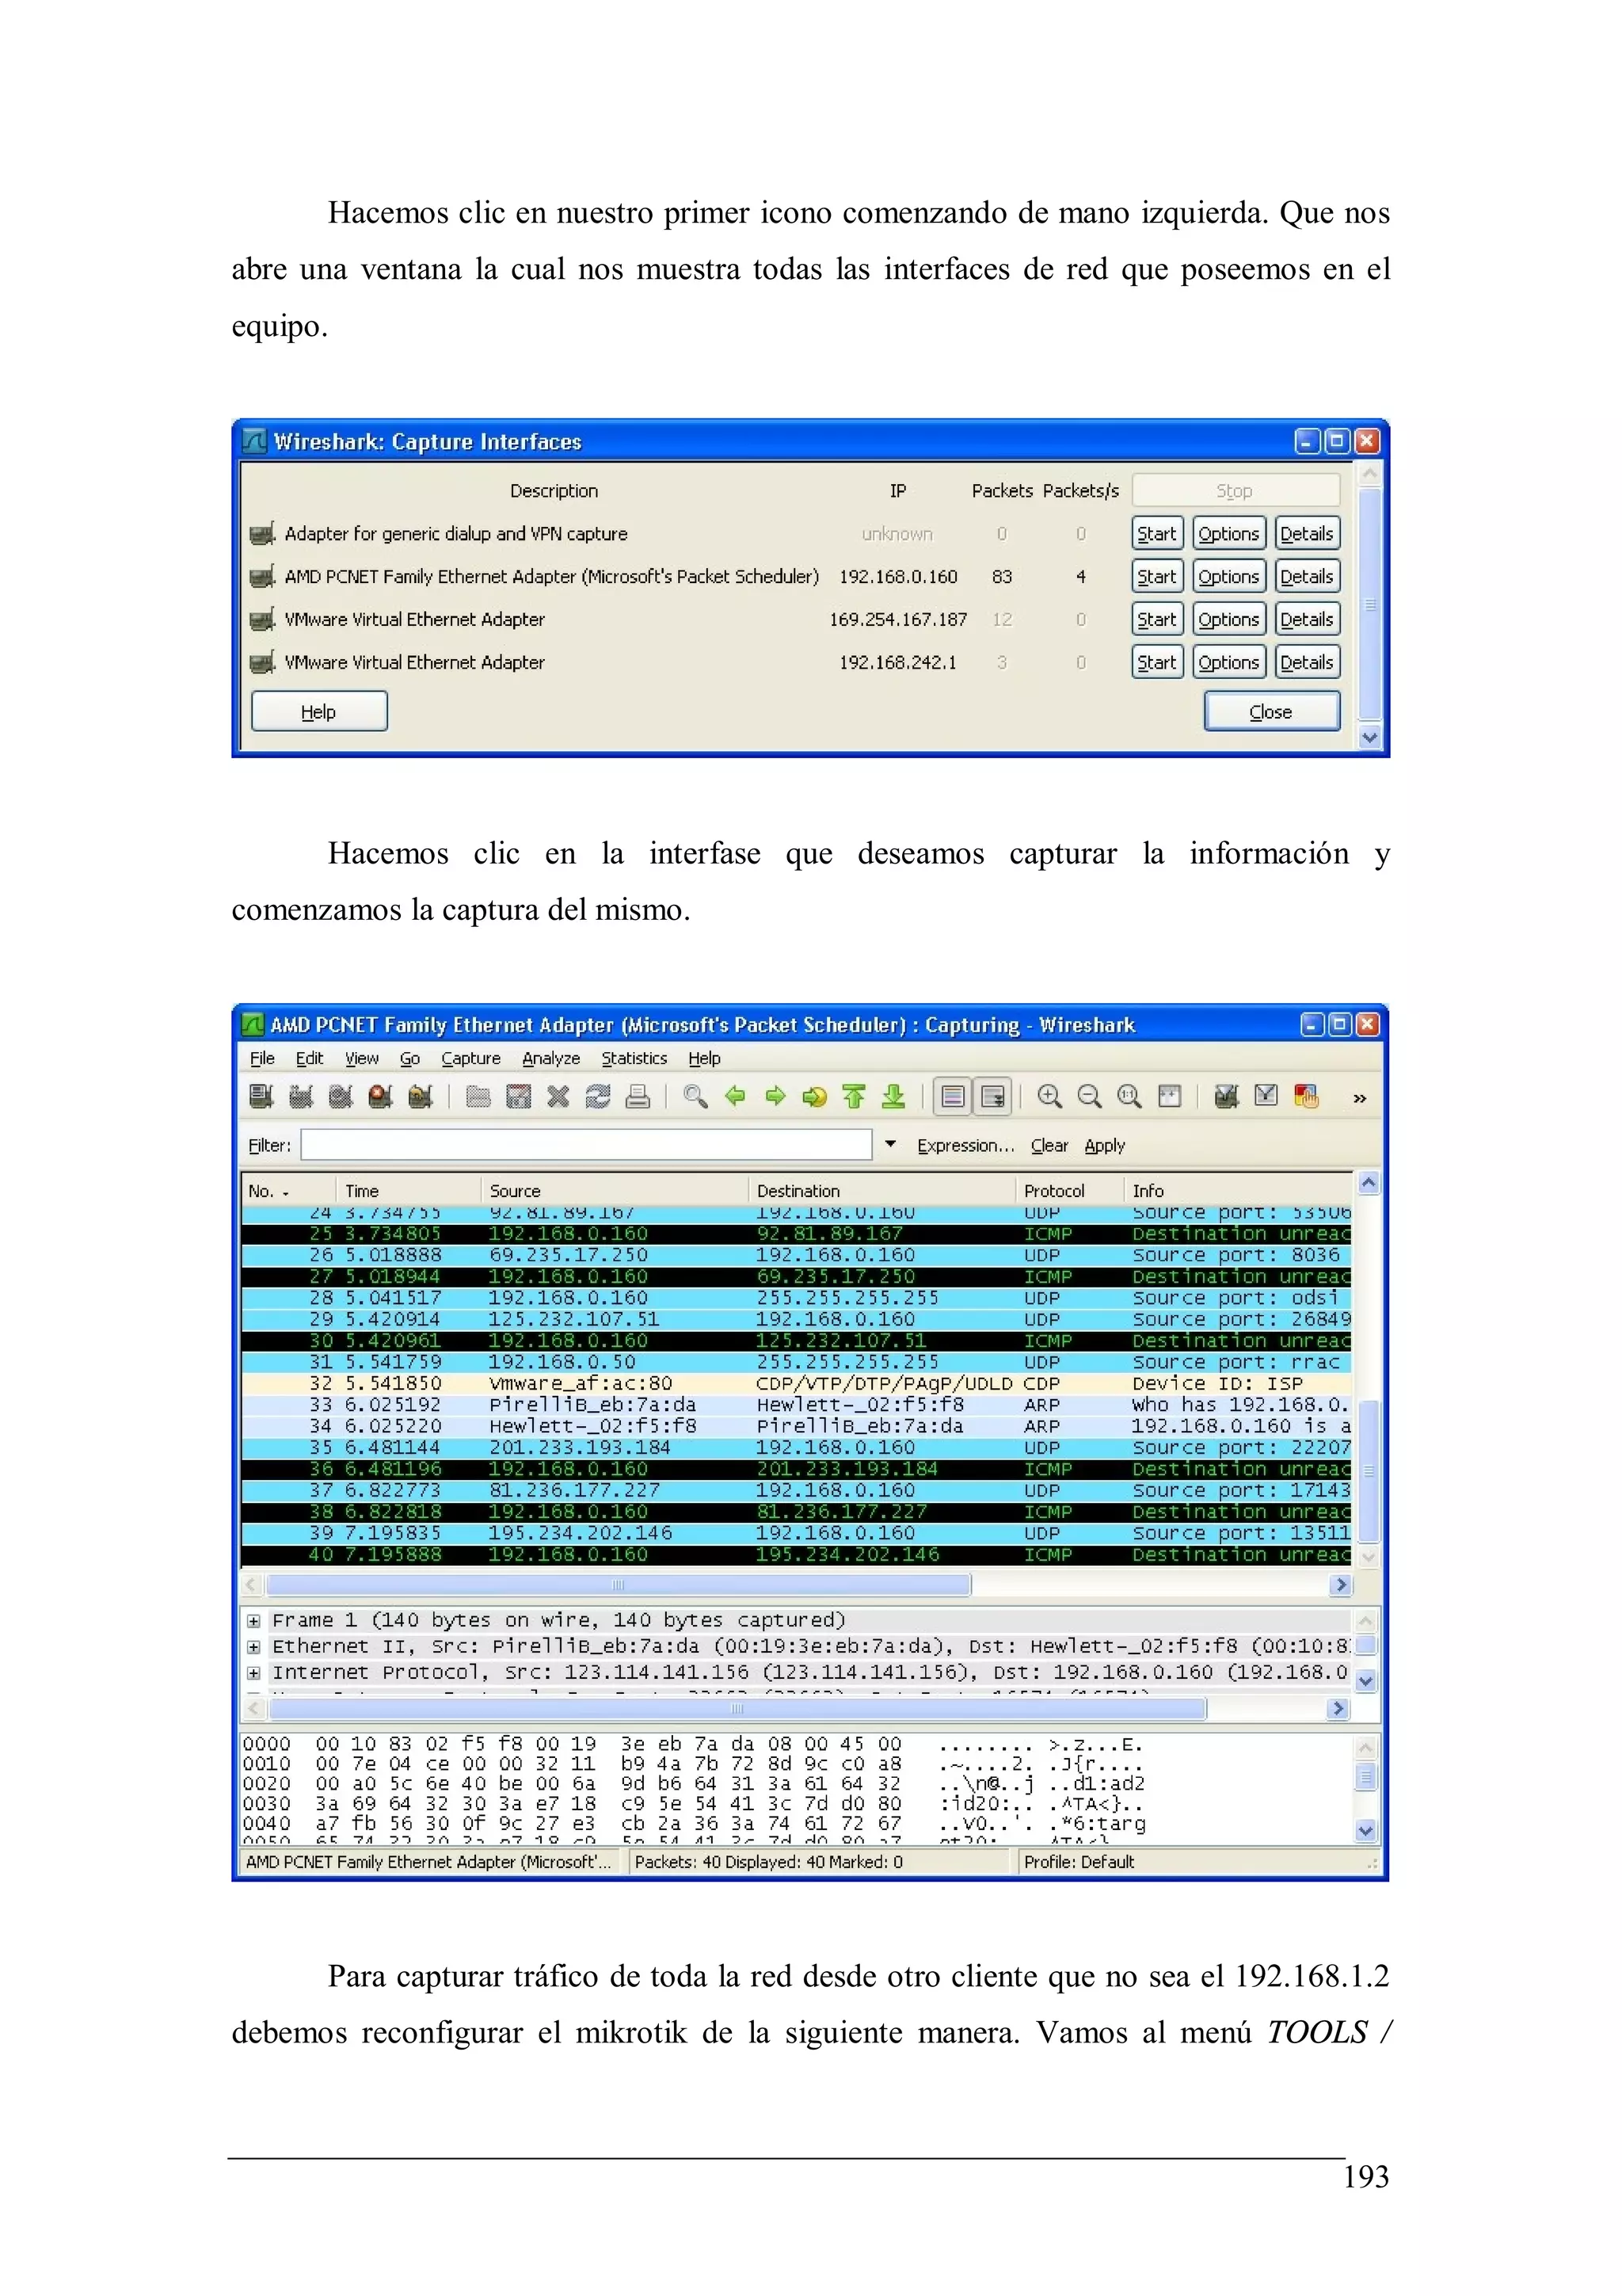Sort packets by the No. column header
This screenshot has width=1622, height=2296.
coord(289,1190)
